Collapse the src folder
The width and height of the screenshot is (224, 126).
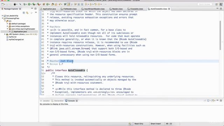(5, 21)
